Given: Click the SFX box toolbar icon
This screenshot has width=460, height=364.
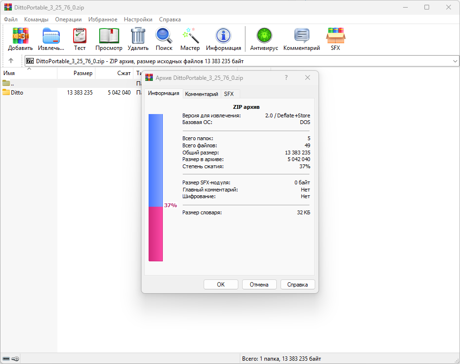Looking at the screenshot, I should 335,36.
